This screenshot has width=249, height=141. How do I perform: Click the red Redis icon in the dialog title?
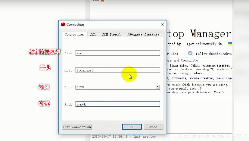63,24
